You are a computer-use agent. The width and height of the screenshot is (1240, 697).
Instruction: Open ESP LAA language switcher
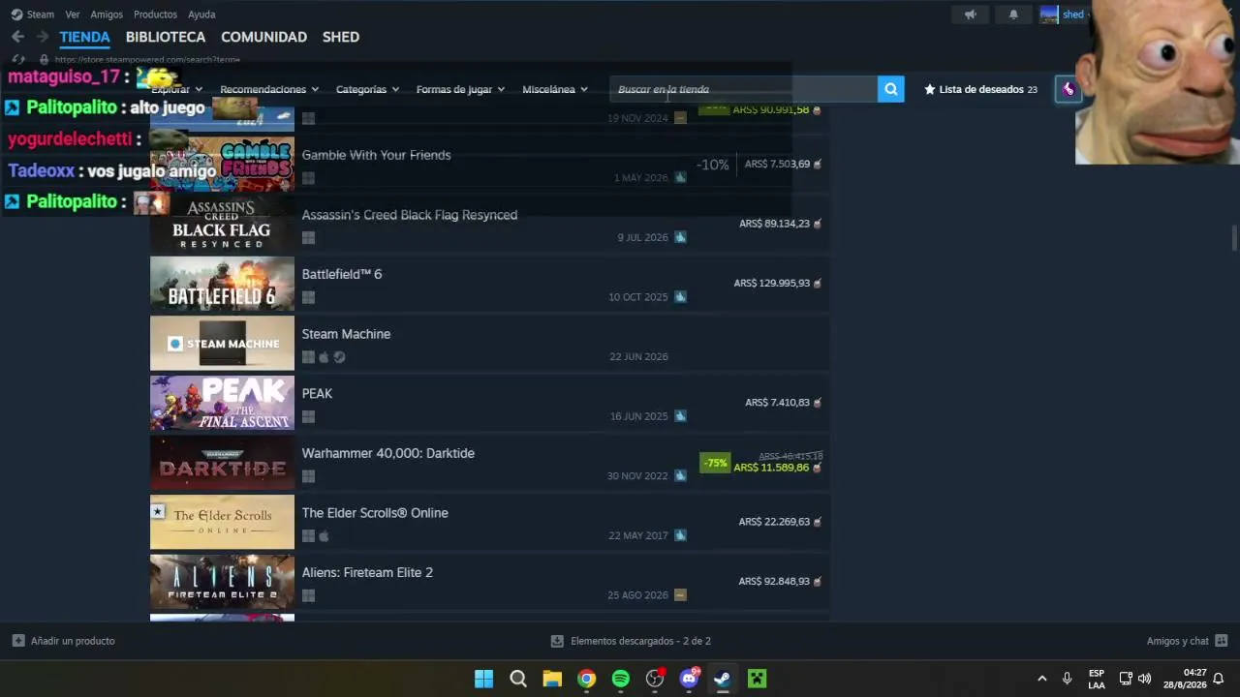(x=1097, y=679)
